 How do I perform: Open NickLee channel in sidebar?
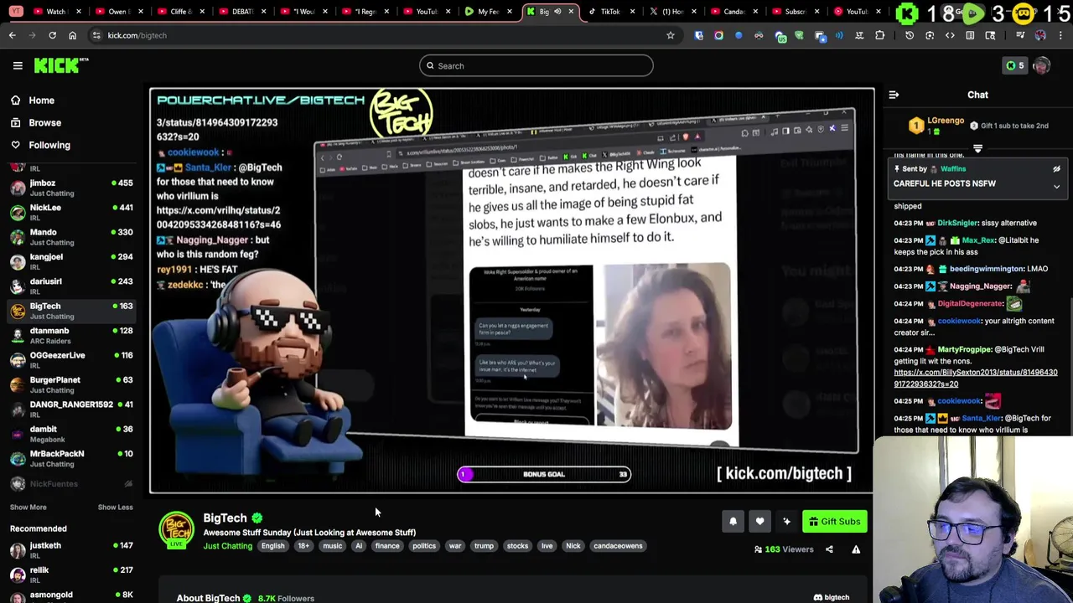coord(70,213)
